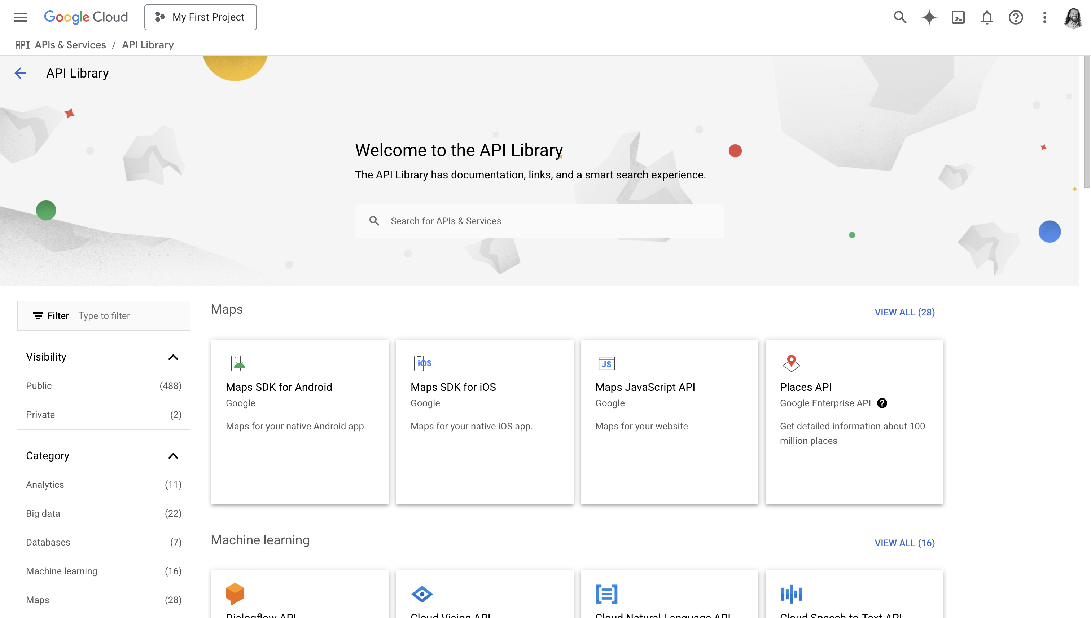The image size is (1091, 618).
Task: View all 28 Maps APIs
Action: pos(904,312)
